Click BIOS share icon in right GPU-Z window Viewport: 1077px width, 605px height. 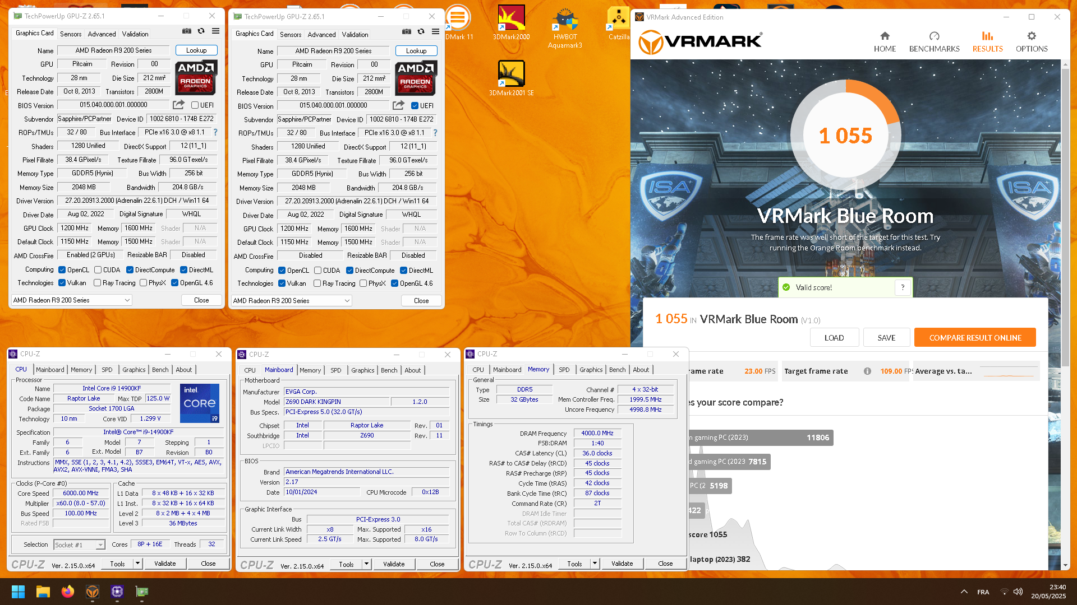398,105
